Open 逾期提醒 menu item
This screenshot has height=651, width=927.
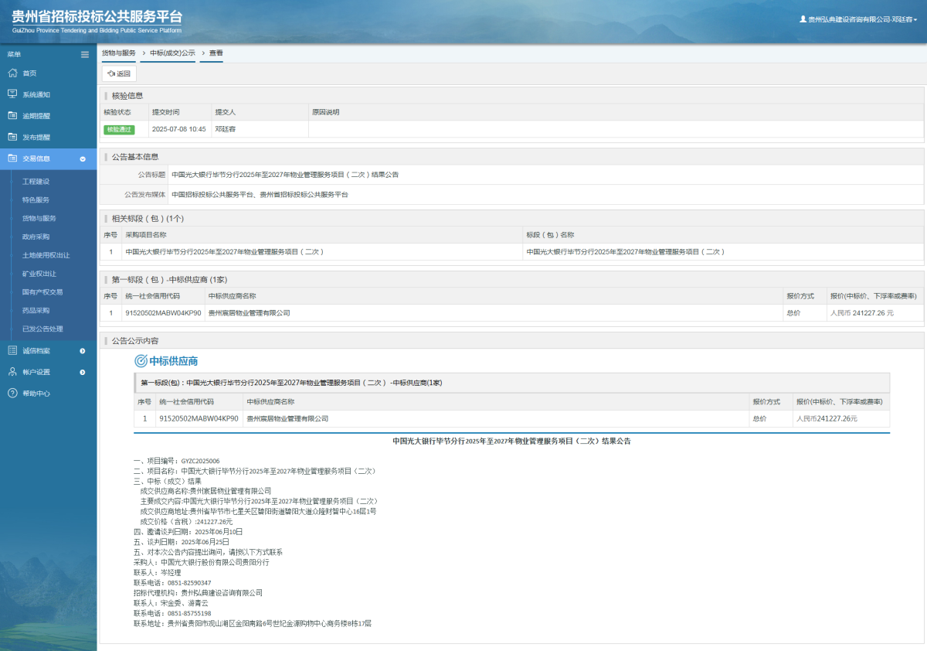(36, 116)
